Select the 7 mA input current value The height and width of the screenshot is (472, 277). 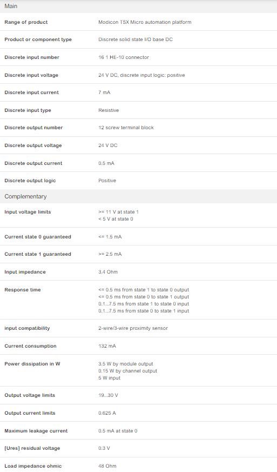point(104,92)
